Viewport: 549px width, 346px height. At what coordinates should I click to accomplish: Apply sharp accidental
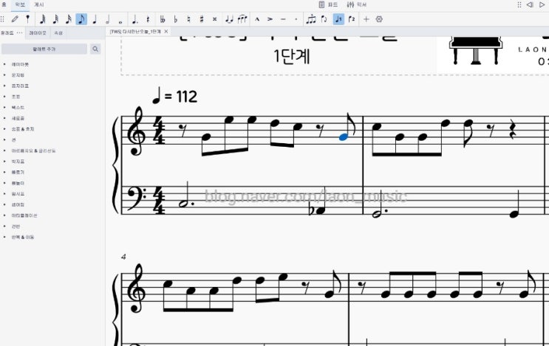(202, 19)
